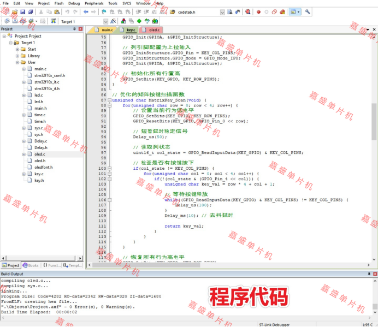This screenshot has width=378, height=327.
Task: Click the Navigate Backward arrow icon
Action: pos(86,11)
